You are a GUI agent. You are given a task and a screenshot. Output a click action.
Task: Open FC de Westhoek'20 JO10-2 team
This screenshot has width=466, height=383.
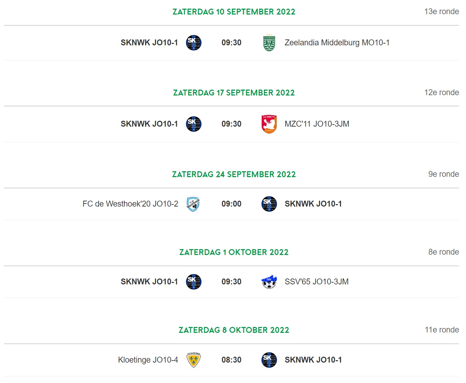click(131, 204)
